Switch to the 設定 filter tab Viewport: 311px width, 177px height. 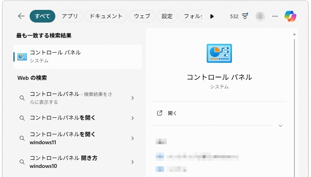coord(167,16)
